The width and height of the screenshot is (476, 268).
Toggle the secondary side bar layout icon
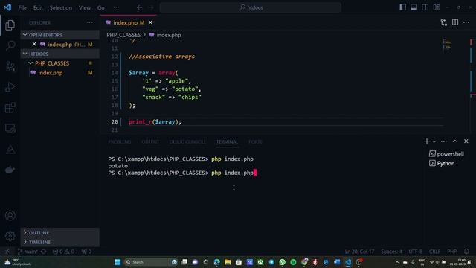pyautogui.click(x=425, y=7)
